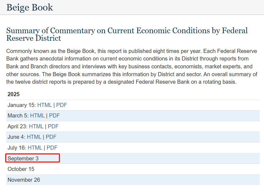Screen dimensions: 264x192
Task: Click the HTML link beside July 16
Action: [x=35, y=148]
